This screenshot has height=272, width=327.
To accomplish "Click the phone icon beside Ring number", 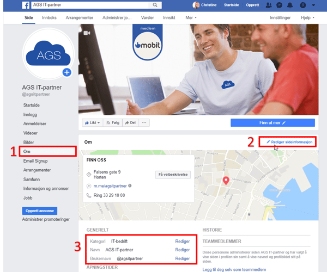I will coord(89,195).
